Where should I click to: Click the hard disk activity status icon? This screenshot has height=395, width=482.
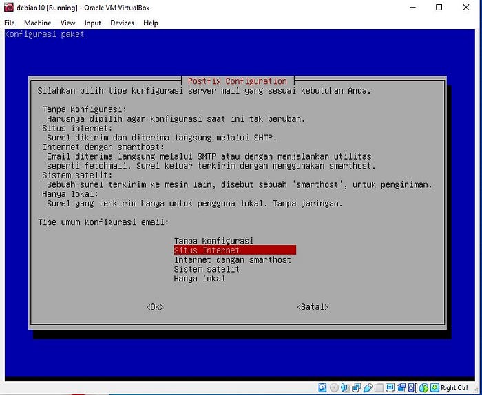[322, 387]
